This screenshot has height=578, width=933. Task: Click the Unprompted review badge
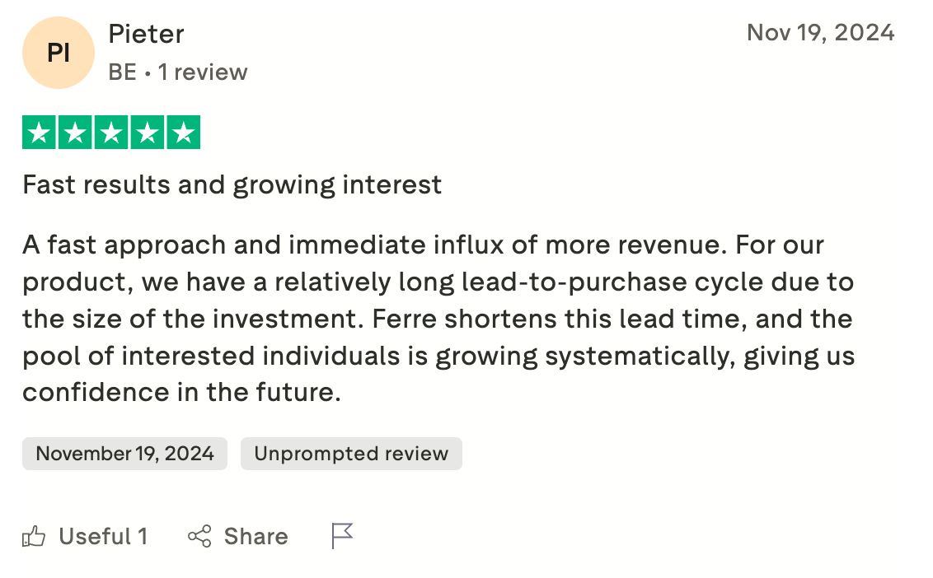(x=351, y=454)
